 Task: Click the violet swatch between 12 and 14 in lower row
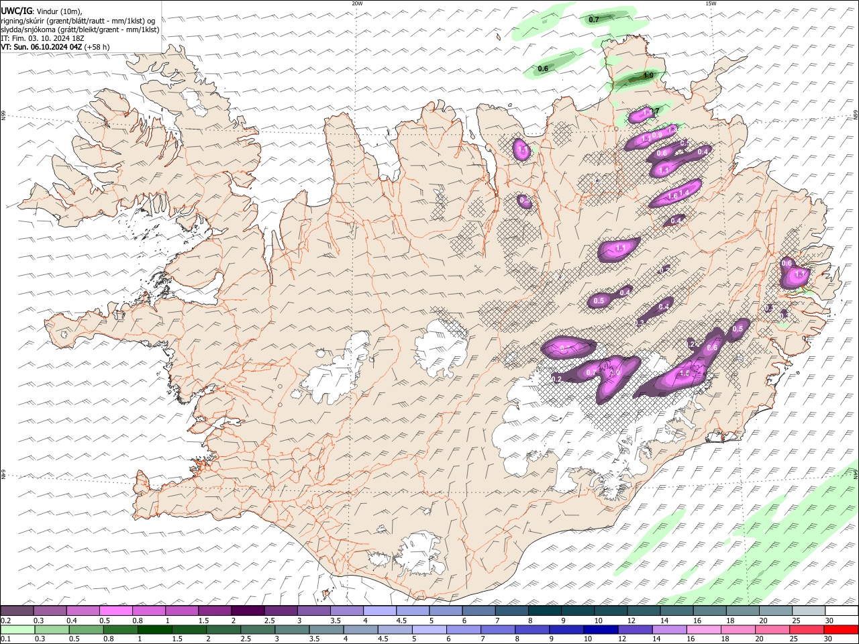634,629
